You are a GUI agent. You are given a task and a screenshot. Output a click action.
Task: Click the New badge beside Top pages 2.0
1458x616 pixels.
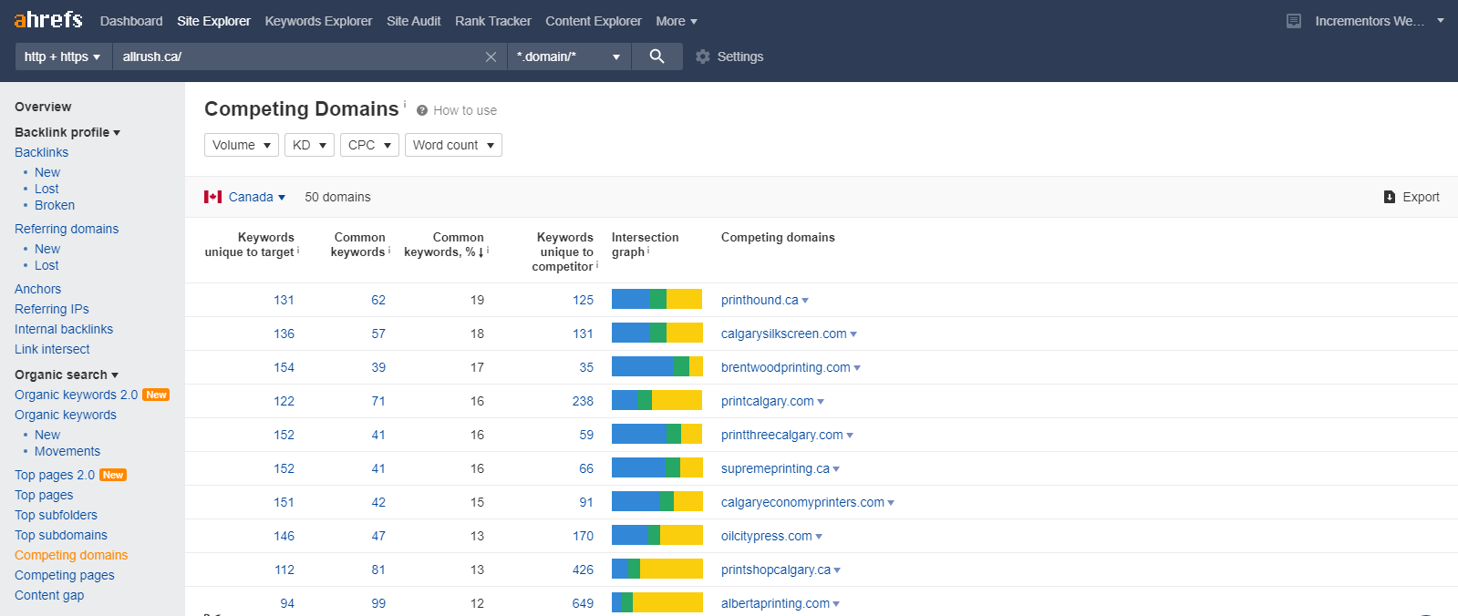click(x=113, y=475)
